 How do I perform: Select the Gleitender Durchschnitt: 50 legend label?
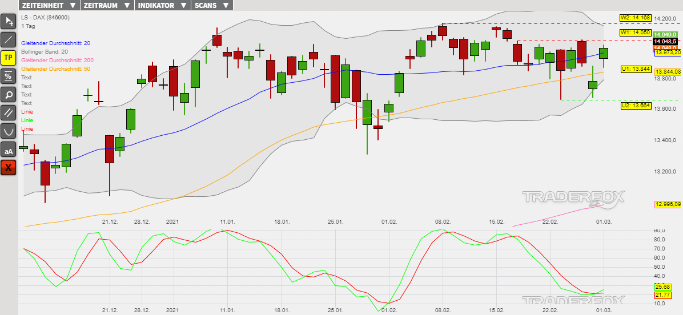55,69
